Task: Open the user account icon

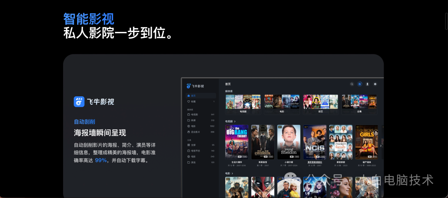Action: point(368,84)
